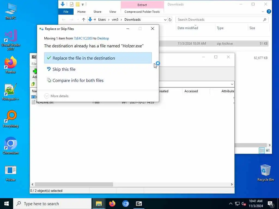279x209 pixels.
Task: Choose Compare info for both files
Action: pos(98,80)
